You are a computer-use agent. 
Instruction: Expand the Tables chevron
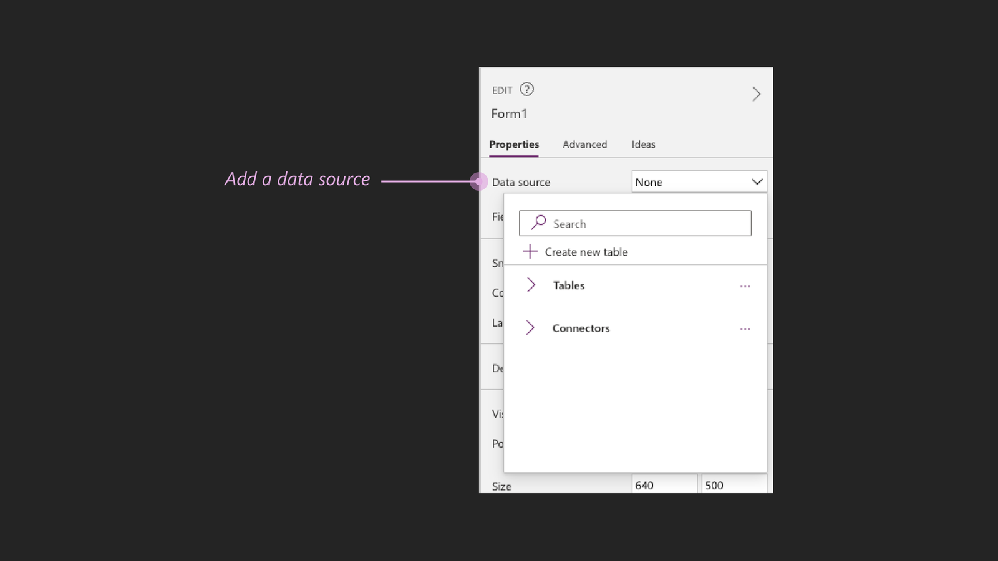click(x=531, y=285)
